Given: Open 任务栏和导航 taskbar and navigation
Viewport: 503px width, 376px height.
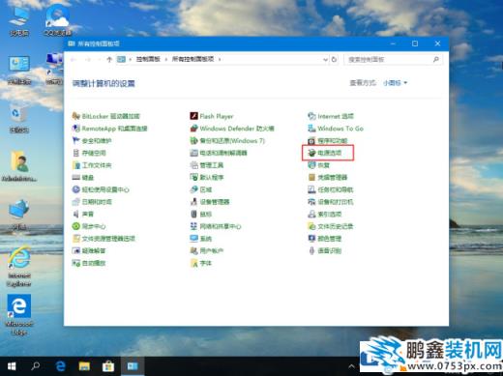Looking at the screenshot, I should (331, 189).
